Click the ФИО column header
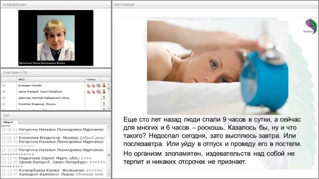Viewport: 319px width, 179px height. point(51,80)
